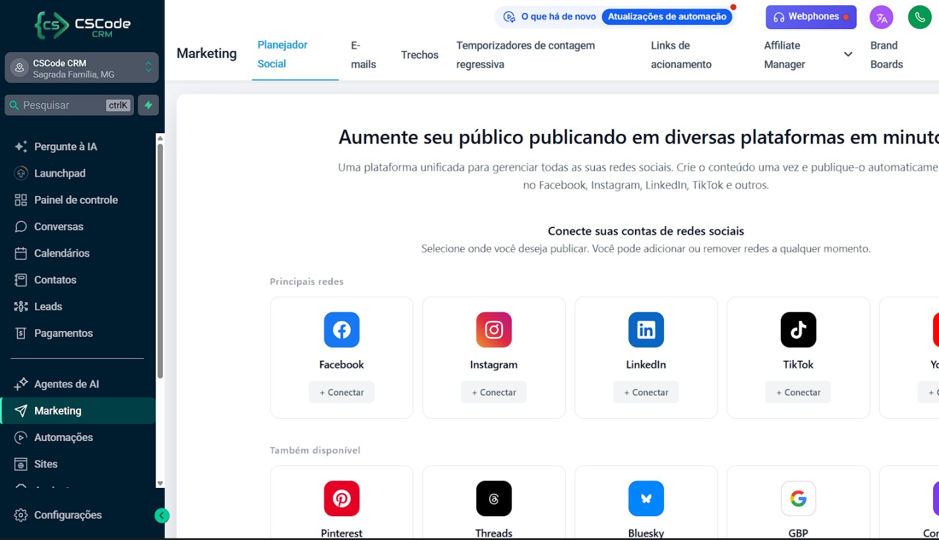Open the Affiliate Manager tab
Viewport: 939px width, 540px height.
pyautogui.click(x=785, y=55)
